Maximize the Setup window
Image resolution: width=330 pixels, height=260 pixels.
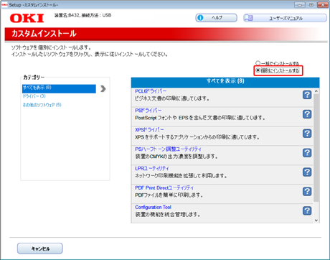(x=311, y=4)
